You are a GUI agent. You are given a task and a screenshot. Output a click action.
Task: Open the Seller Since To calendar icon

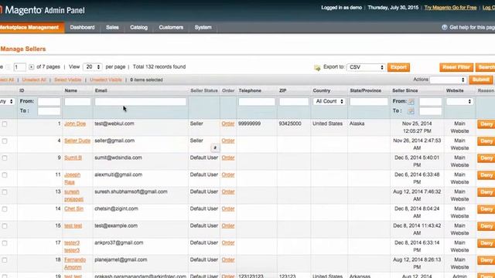tap(411, 111)
